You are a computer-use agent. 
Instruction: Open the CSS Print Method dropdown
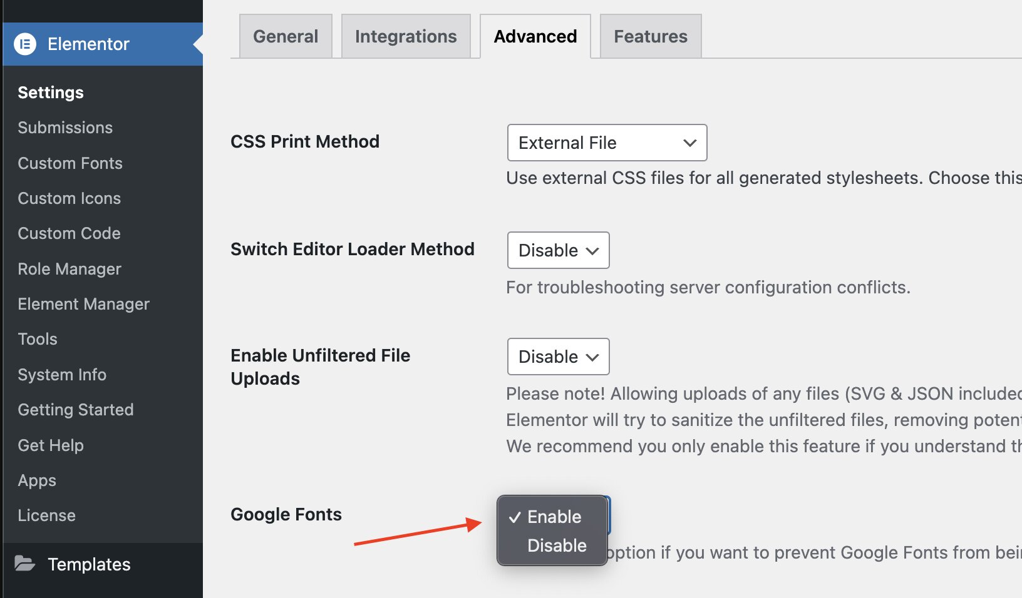(606, 143)
